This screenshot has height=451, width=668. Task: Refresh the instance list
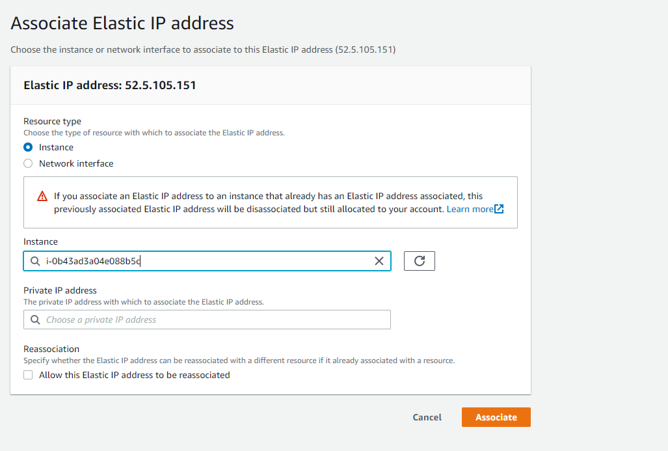point(419,261)
